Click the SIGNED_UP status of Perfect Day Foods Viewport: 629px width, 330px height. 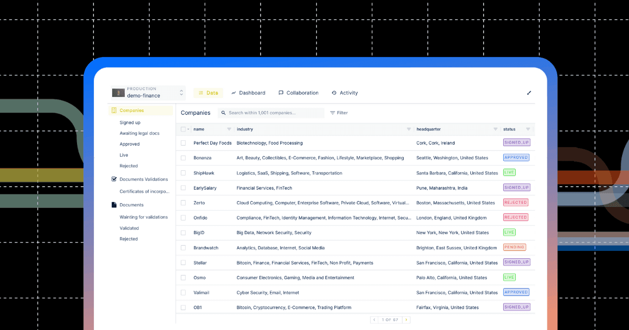click(x=517, y=142)
